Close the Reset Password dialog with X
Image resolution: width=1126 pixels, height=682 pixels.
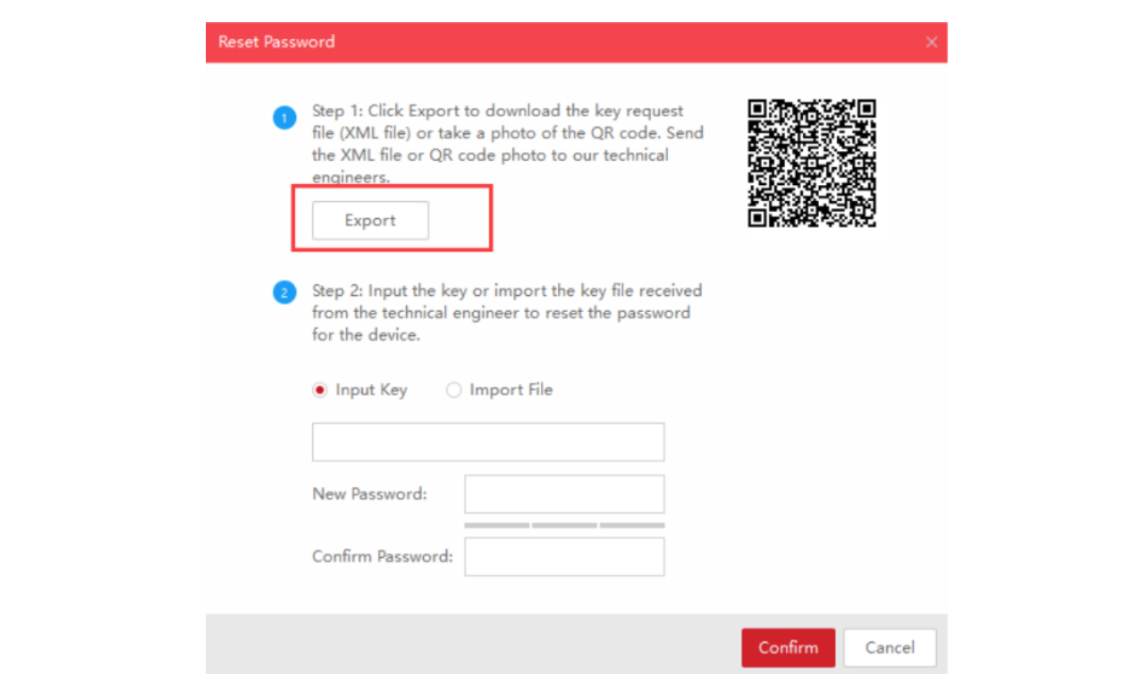(x=931, y=42)
